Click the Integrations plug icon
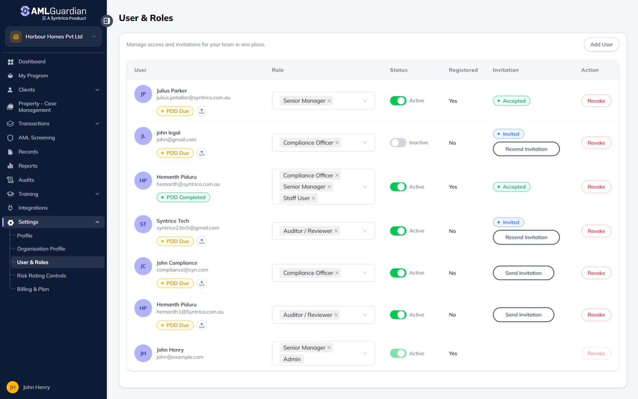Image resolution: width=638 pixels, height=399 pixels. [10, 208]
